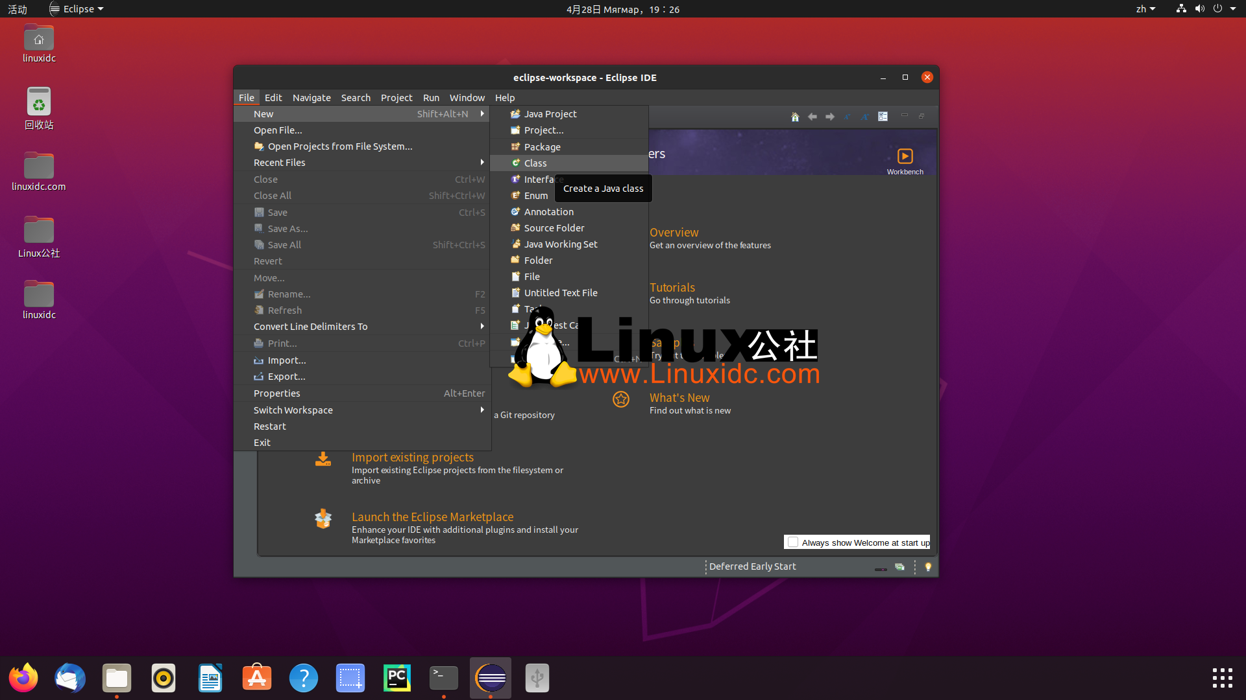Click the Welcome navigate forward arrow
The width and height of the screenshot is (1246, 700).
click(830, 117)
